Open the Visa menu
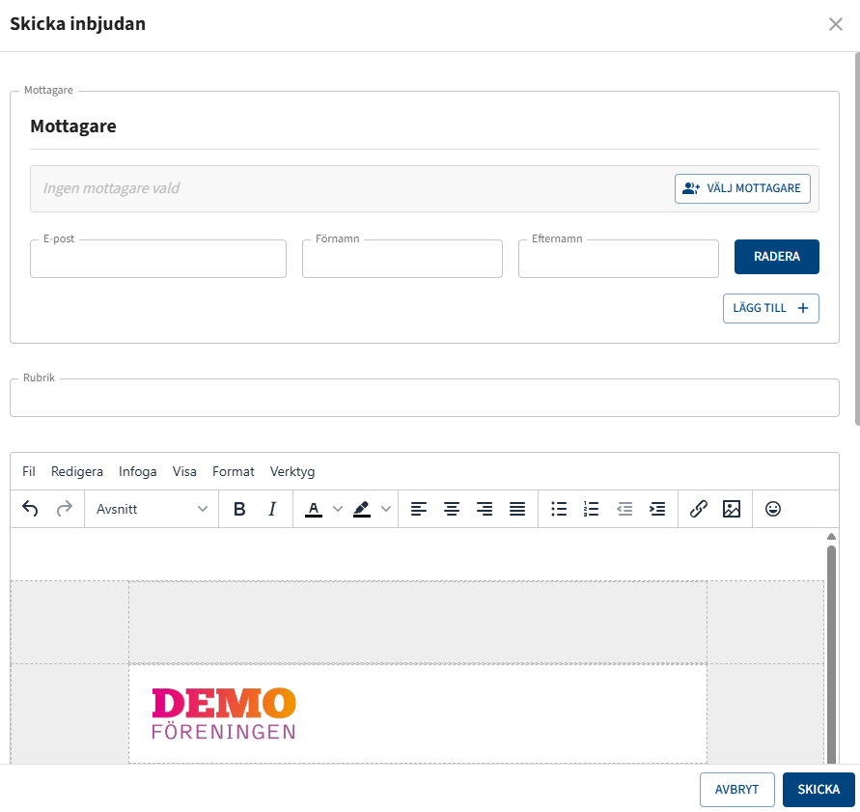The image size is (860, 812). pos(184,472)
